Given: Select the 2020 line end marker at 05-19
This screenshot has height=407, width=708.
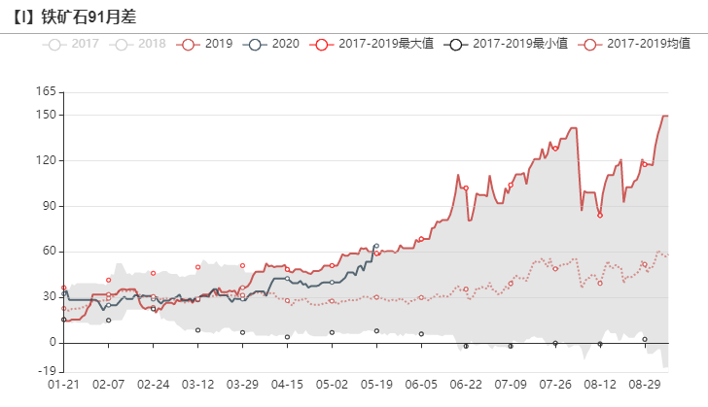Looking at the screenshot, I should tap(376, 246).
